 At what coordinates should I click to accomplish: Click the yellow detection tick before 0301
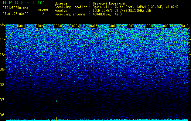pos(17,119)
